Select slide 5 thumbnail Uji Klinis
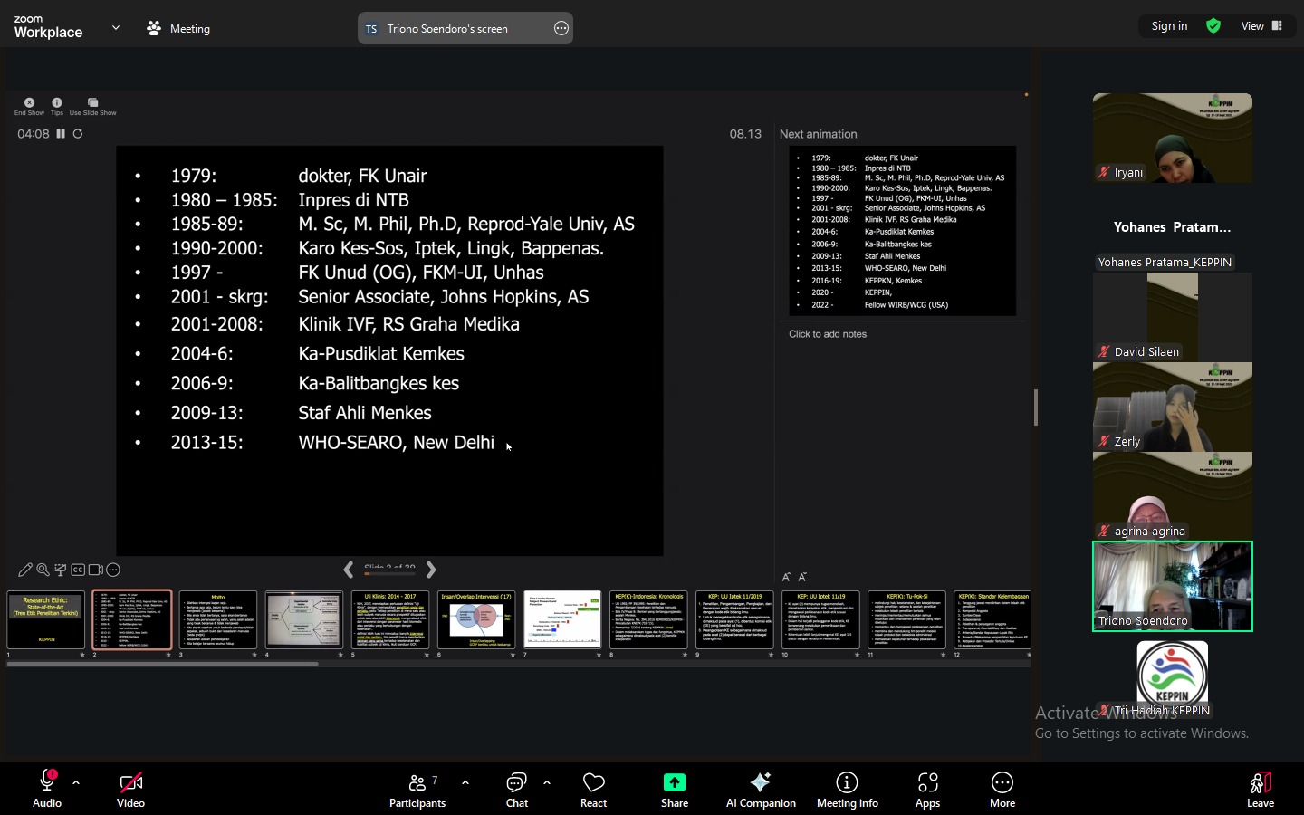The height and width of the screenshot is (815, 1304). [x=389, y=619]
